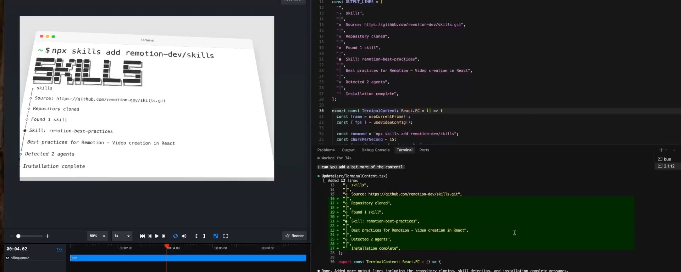Image resolution: width=681 pixels, height=272 pixels.
Task: Click the "Skill: remotion-best-practices" string in editor
Action: pyautogui.click(x=380, y=59)
